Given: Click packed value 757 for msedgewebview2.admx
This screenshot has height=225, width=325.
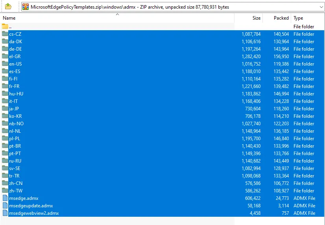Looking at the screenshot, I should tap(285, 213).
